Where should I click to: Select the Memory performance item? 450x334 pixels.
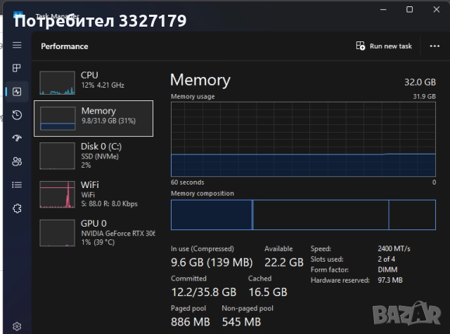pos(94,119)
